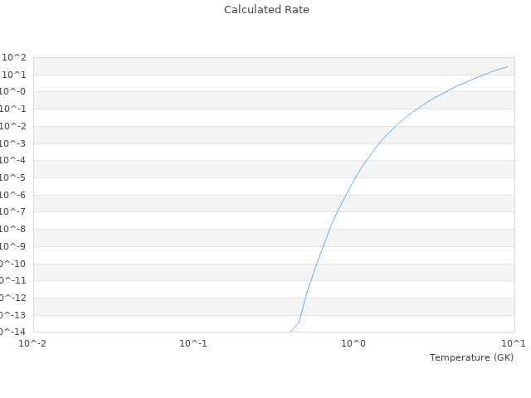
Task: Click the 10^-2 y-axis tick label
Action: [13, 126]
